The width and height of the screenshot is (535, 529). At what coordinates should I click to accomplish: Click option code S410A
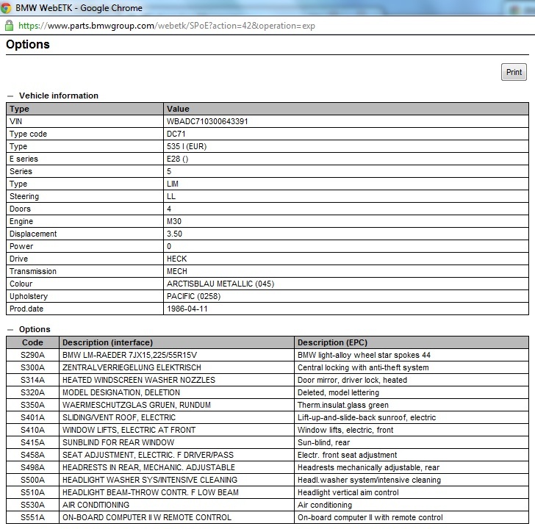point(32,430)
